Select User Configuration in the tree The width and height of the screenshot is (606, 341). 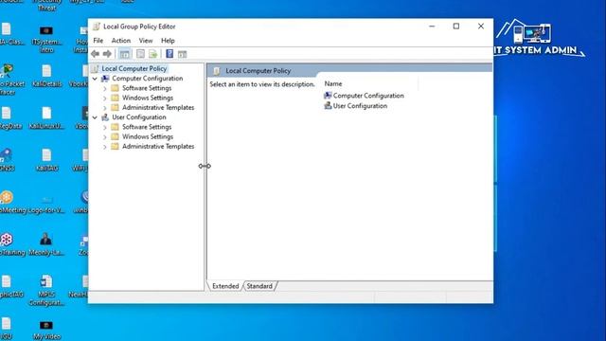click(139, 117)
